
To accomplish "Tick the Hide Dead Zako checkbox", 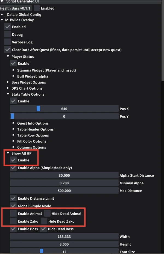I will click(x=44, y=221).
